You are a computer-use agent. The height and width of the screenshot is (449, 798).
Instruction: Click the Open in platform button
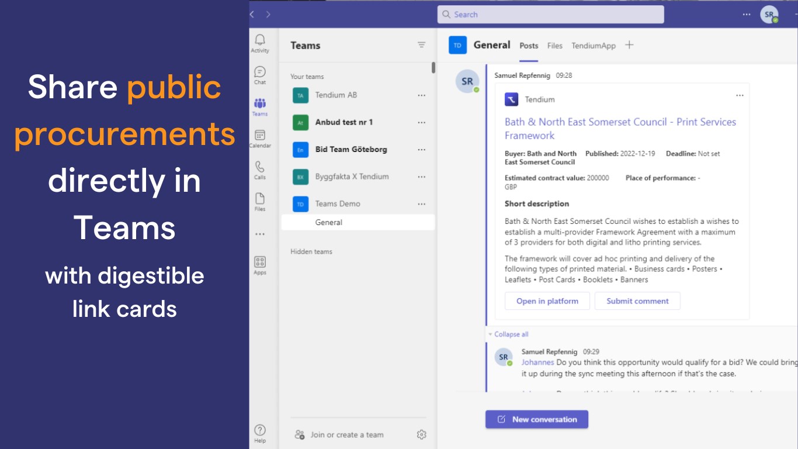(x=547, y=301)
